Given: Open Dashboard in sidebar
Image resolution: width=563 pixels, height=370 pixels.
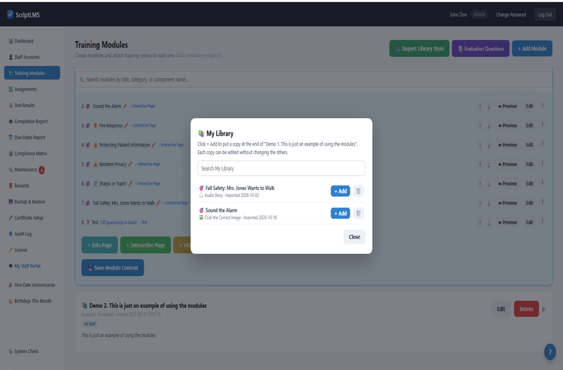Looking at the screenshot, I should pyautogui.click(x=32, y=41).
